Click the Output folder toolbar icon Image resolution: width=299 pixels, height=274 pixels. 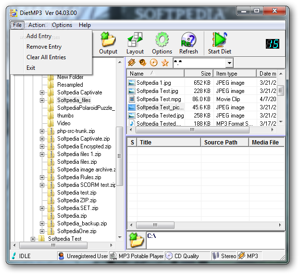pos(108,40)
